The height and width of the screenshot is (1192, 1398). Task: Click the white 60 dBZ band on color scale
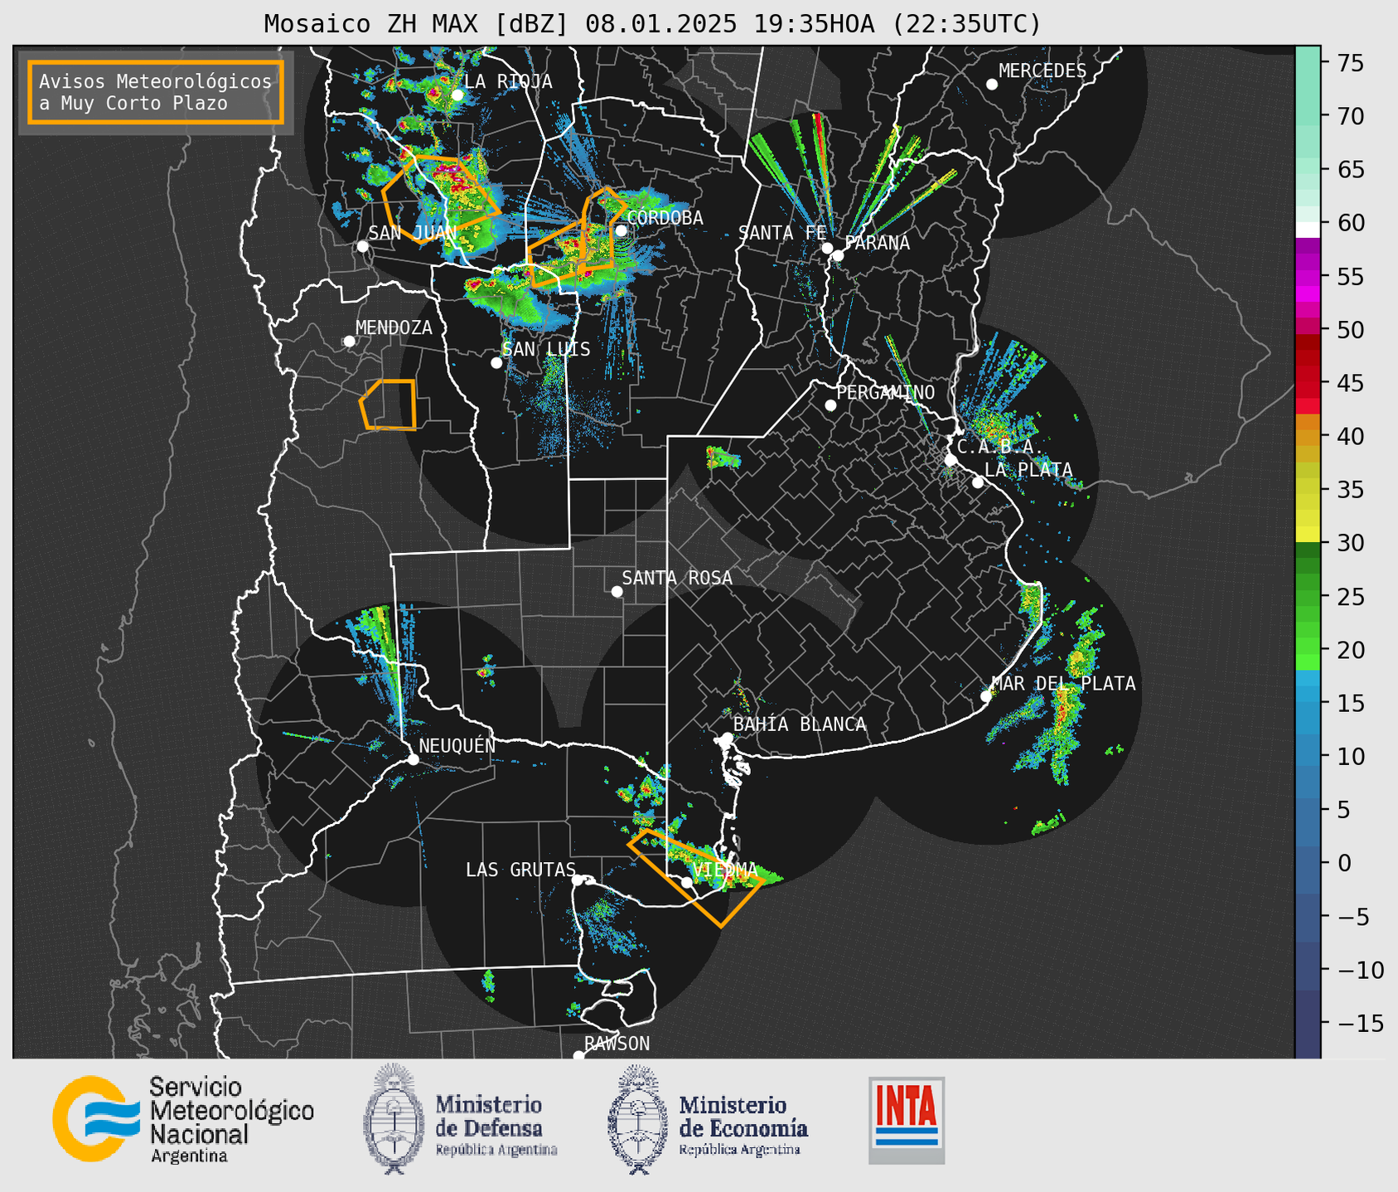[1308, 229]
